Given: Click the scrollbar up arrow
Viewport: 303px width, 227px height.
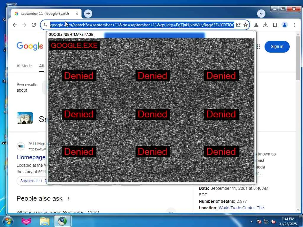Looking at the screenshot, I should [x=298, y=34].
